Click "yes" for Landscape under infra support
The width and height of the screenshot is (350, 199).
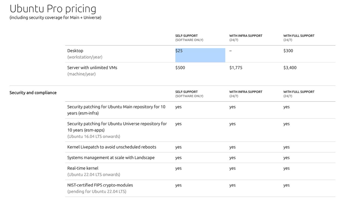[x=232, y=158]
